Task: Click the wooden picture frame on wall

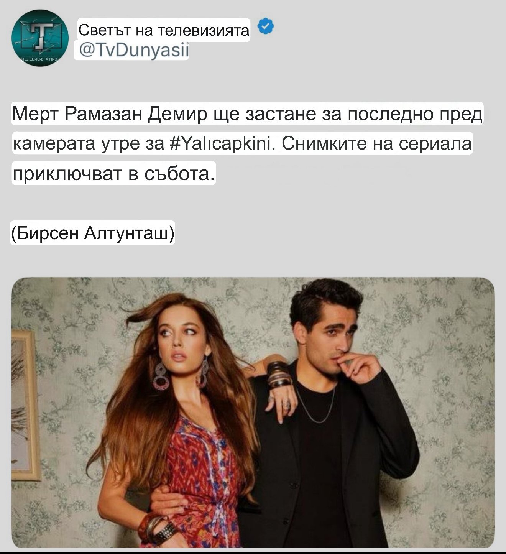Action: (26, 404)
